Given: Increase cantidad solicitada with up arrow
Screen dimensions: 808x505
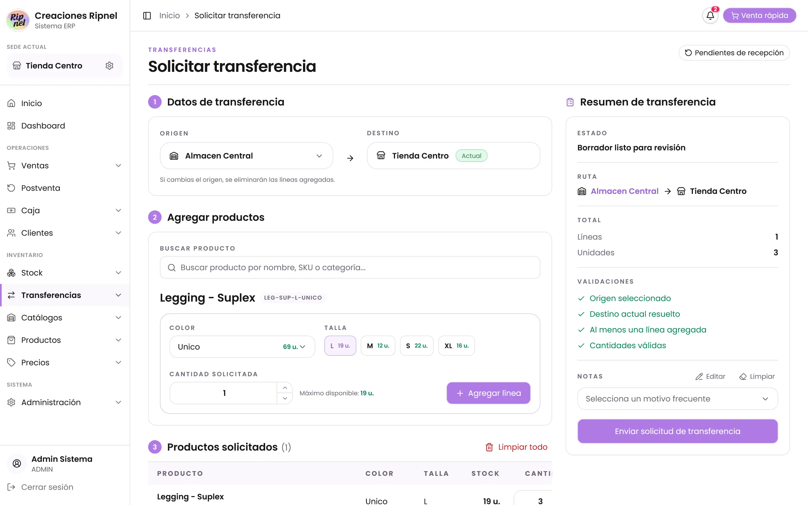Looking at the screenshot, I should click(x=285, y=388).
